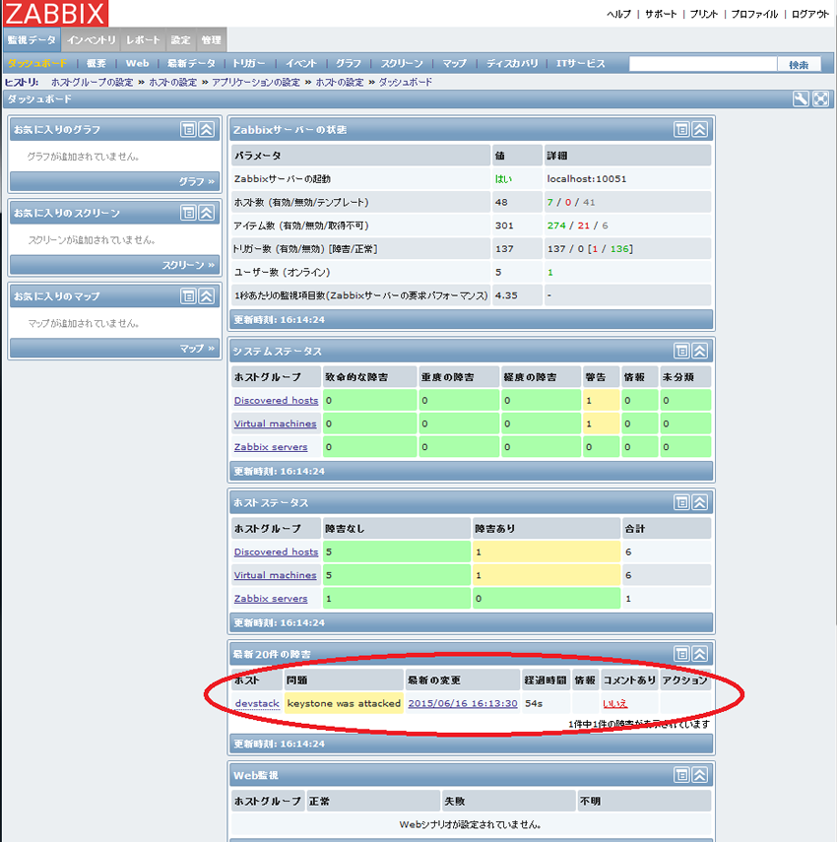Viewport: 837px width, 842px height.
Task: Open the Web submenu item
Action: tap(138, 63)
